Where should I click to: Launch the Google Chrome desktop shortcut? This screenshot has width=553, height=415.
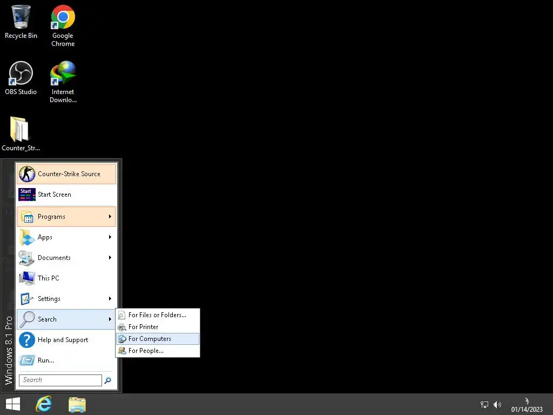[63, 26]
